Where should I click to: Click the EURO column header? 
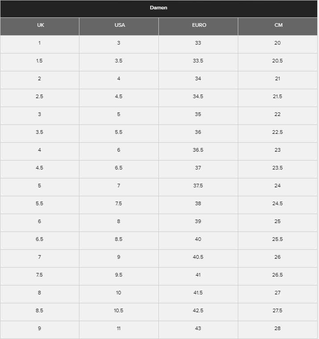point(199,25)
